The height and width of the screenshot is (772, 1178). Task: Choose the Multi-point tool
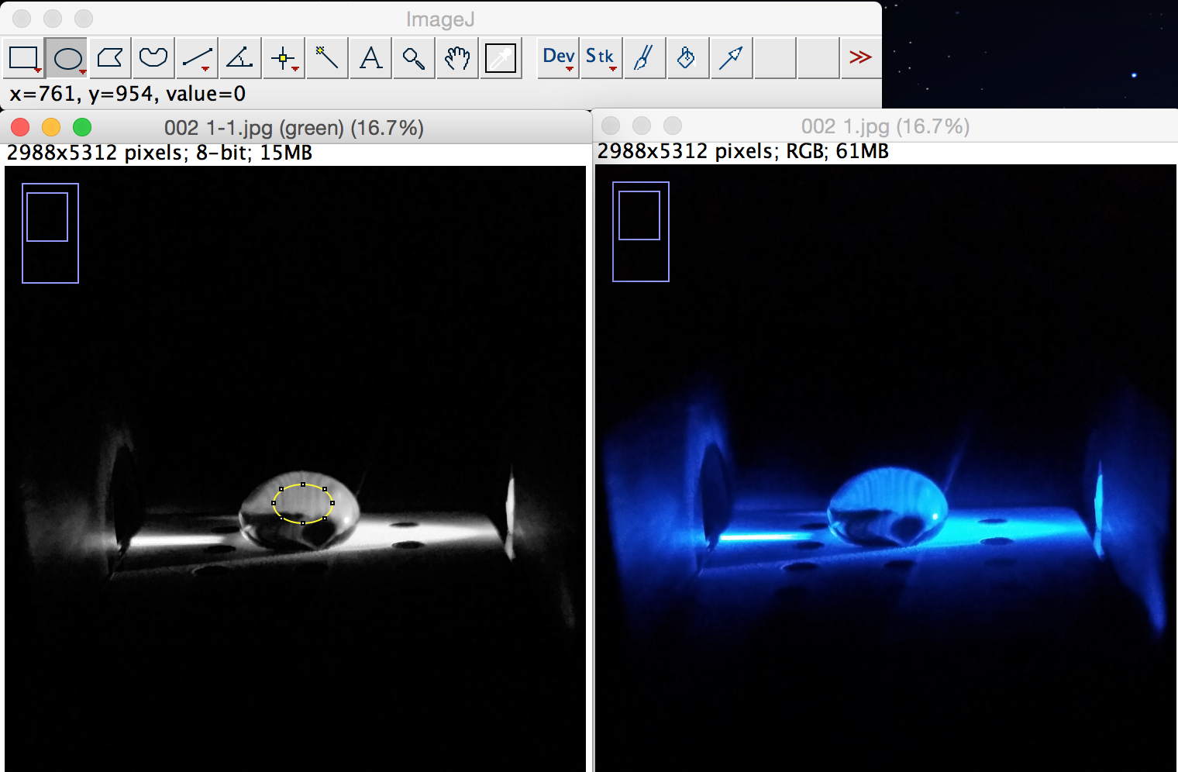click(284, 58)
